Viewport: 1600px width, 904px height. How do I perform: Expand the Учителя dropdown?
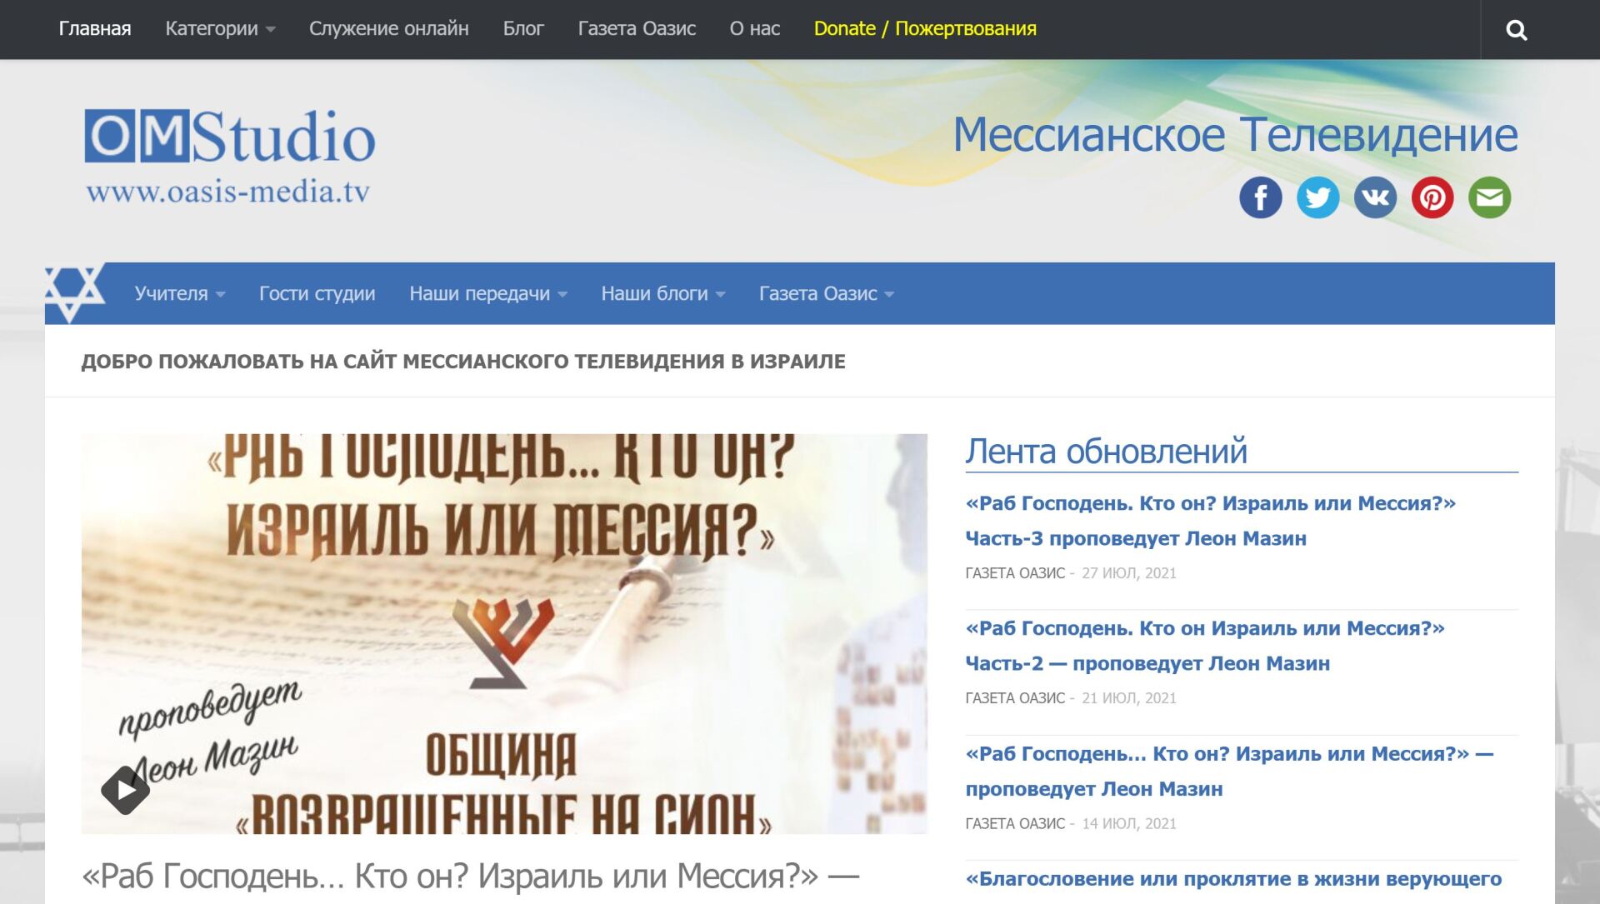click(x=180, y=293)
